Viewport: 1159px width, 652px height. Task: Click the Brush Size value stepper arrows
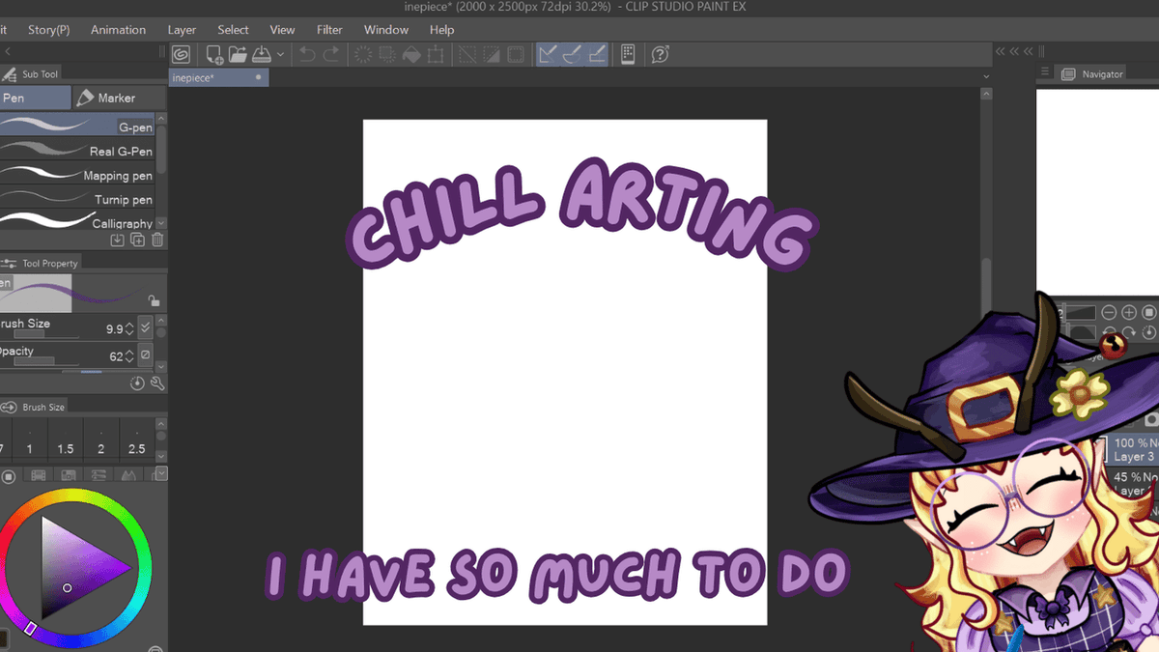[129, 329]
